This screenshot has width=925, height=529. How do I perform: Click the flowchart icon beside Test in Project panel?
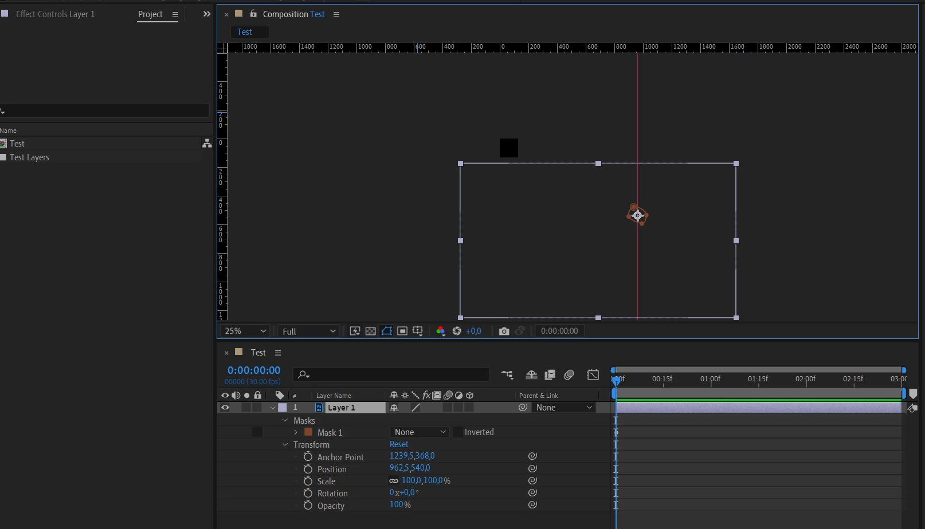(x=207, y=144)
